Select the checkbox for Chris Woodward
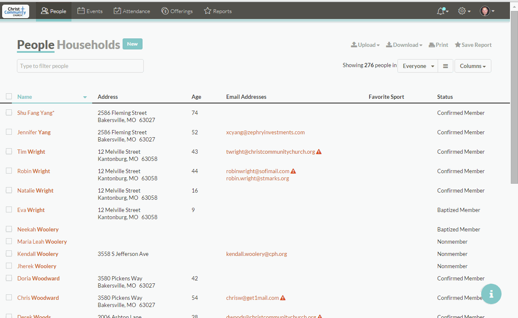This screenshot has height=318, width=518. tap(8, 298)
